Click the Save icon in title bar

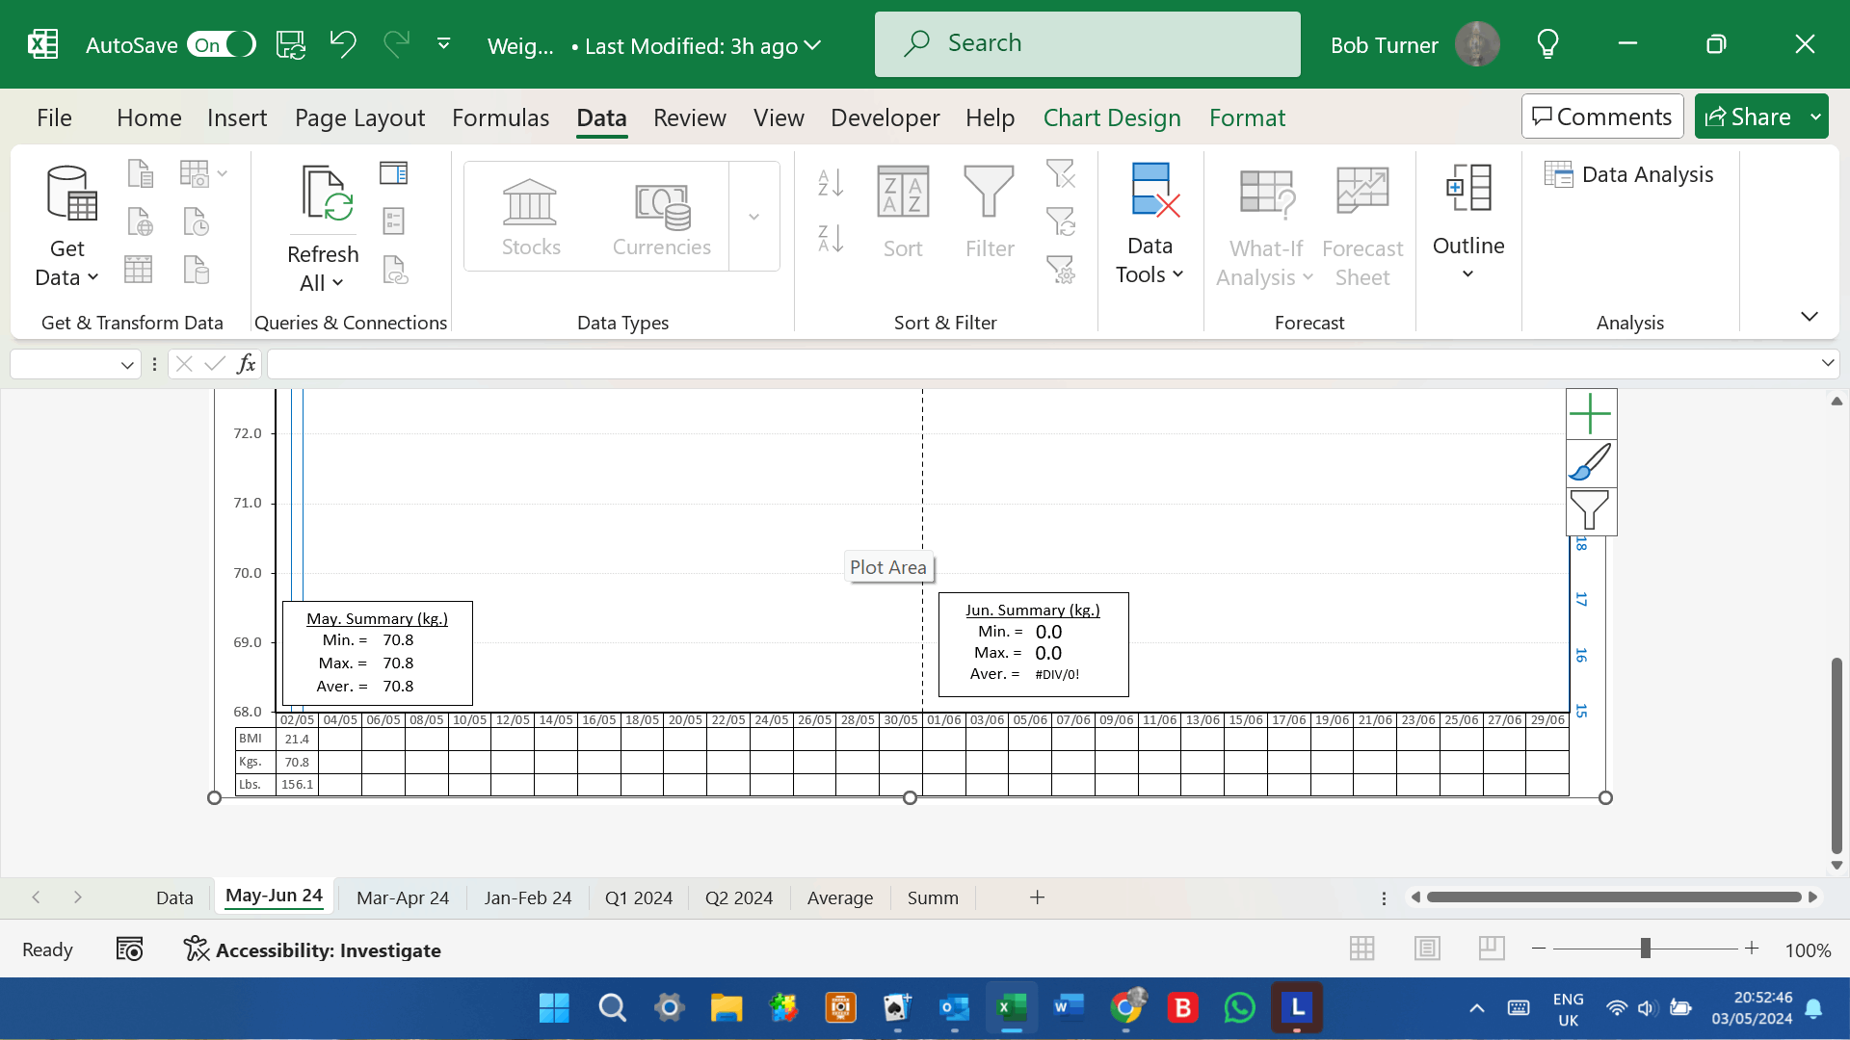coord(290,44)
